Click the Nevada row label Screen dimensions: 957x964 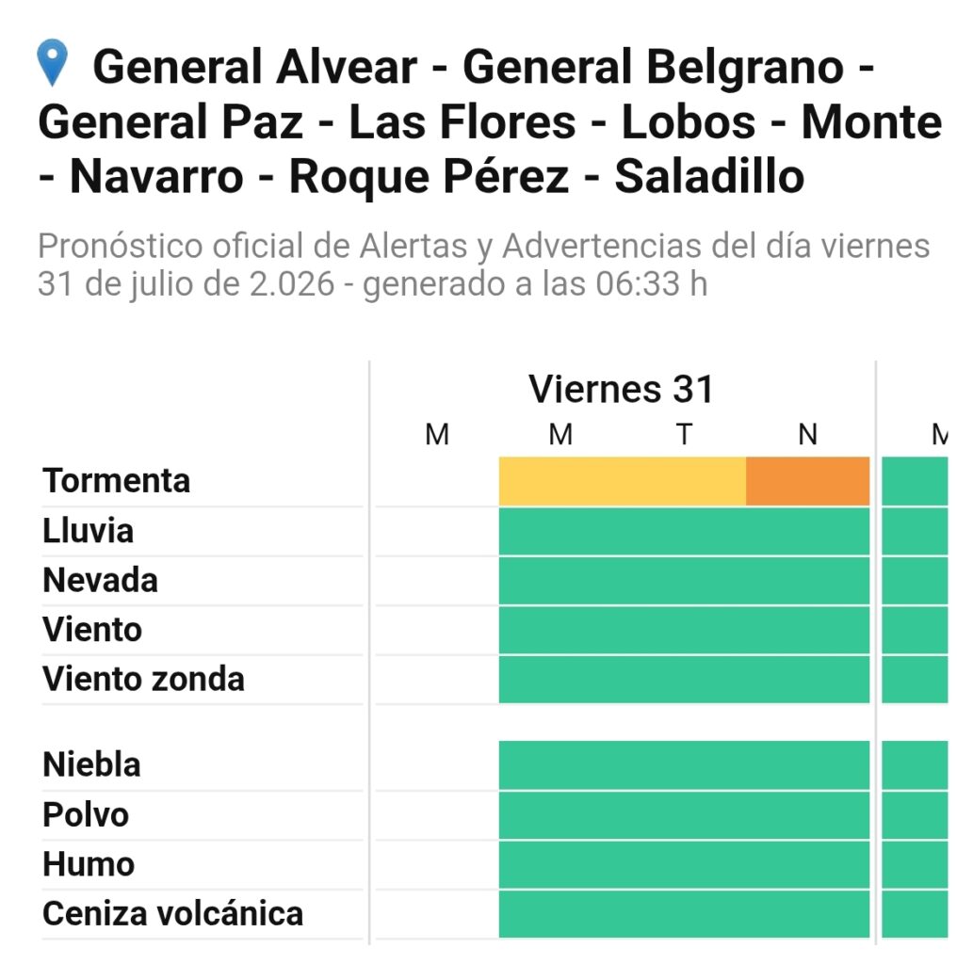[x=100, y=580]
